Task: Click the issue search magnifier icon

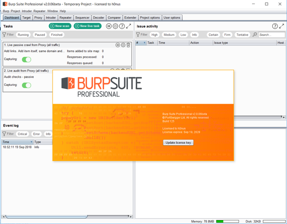Action: [255, 34]
